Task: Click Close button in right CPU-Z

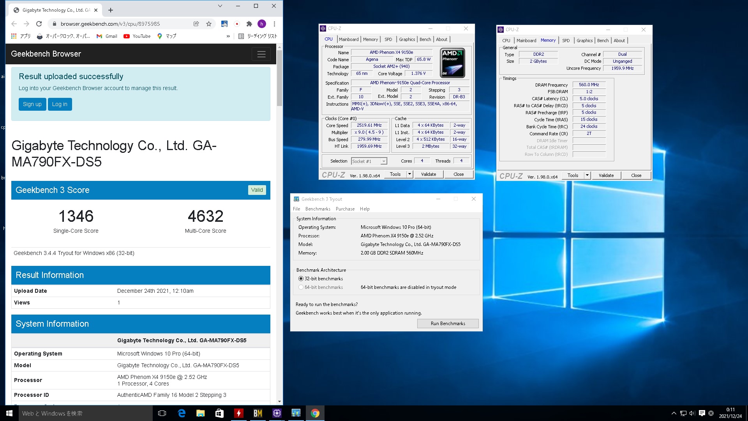Action: (x=636, y=175)
